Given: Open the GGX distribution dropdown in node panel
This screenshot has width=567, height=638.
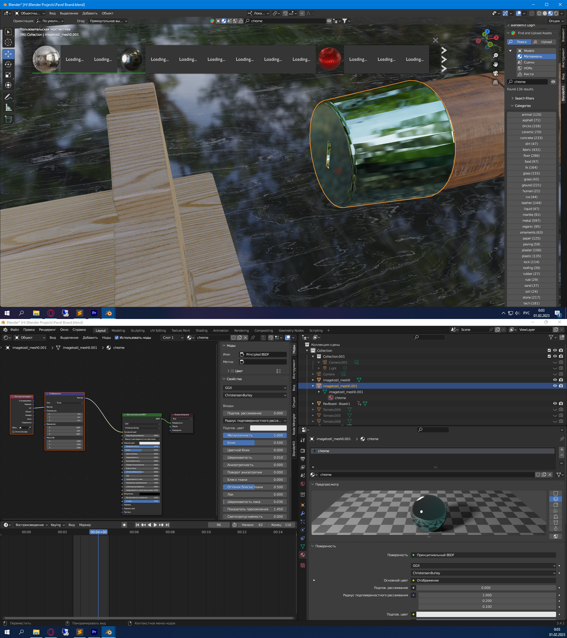Looking at the screenshot, I should pos(255,388).
